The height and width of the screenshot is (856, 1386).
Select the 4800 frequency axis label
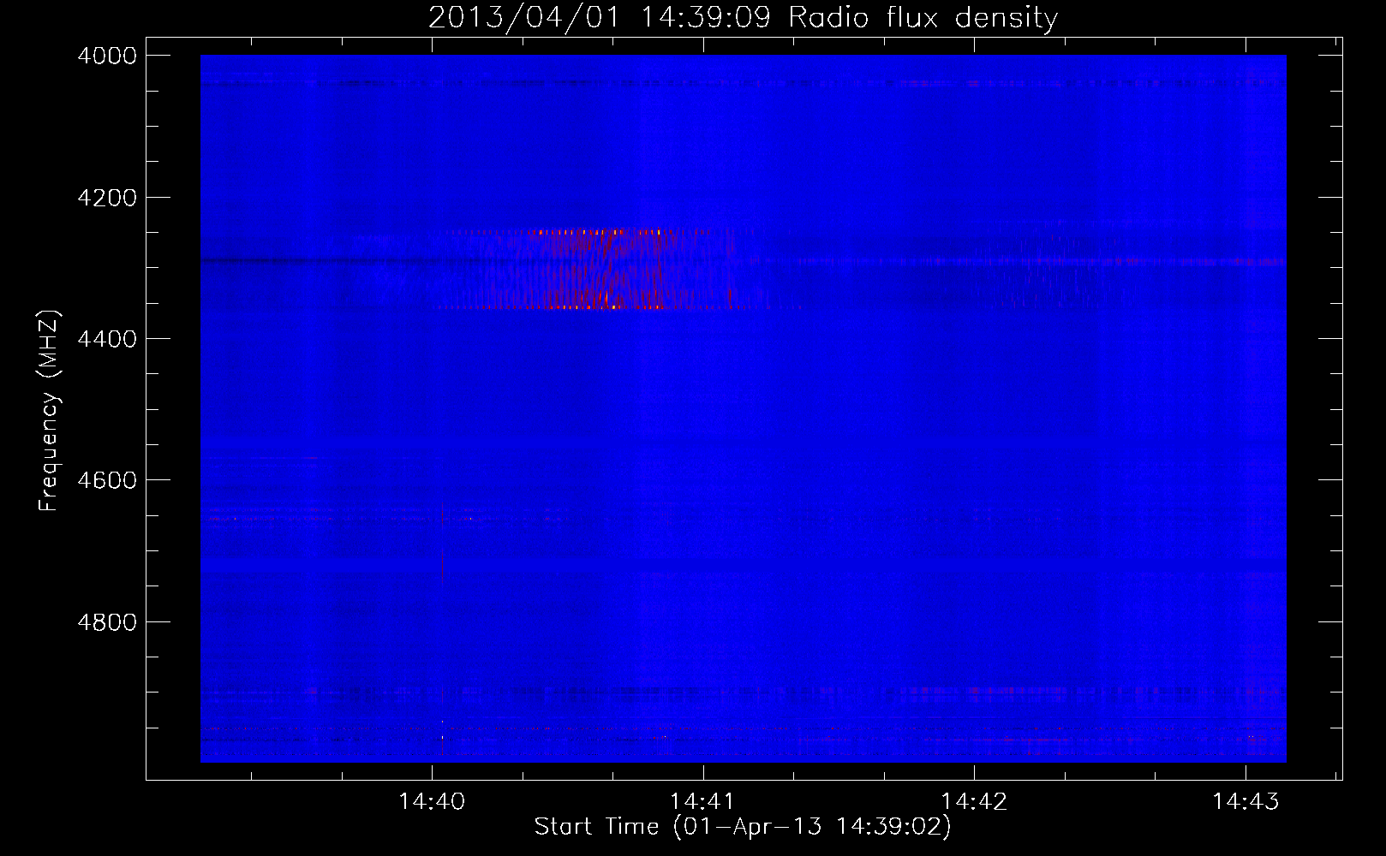pyautogui.click(x=107, y=622)
